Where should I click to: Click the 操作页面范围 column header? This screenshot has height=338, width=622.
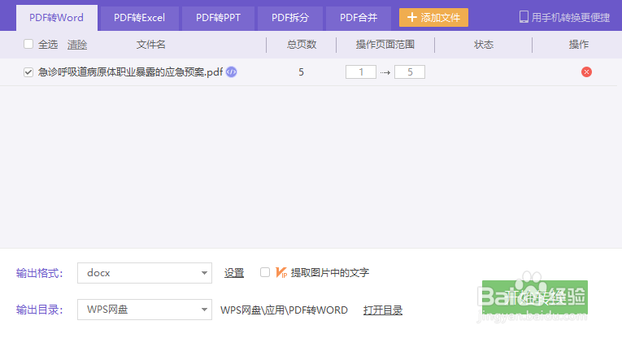click(x=385, y=45)
